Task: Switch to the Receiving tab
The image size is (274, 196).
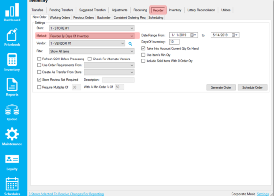Action: click(x=140, y=10)
